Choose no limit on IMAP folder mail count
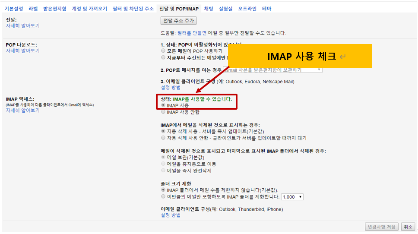 pos(163,190)
